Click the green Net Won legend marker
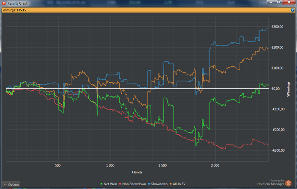This screenshot has width=297, height=189. 101,184
